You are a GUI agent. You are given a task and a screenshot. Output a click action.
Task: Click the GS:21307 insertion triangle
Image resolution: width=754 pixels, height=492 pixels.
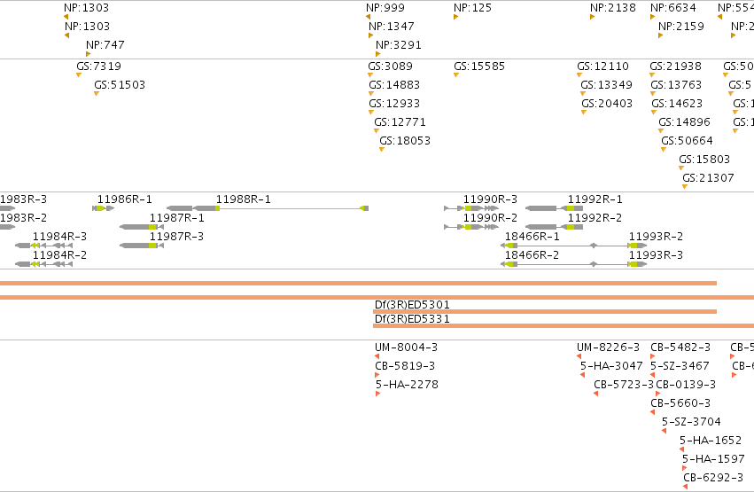click(x=685, y=187)
